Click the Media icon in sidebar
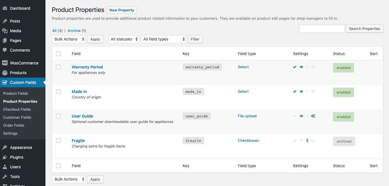Viewport: 389px width, 186px height. click(x=5, y=31)
